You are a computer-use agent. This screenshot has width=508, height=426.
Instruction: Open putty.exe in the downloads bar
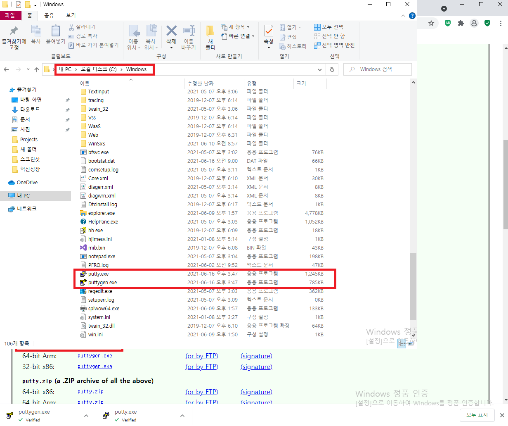pyautogui.click(x=126, y=412)
